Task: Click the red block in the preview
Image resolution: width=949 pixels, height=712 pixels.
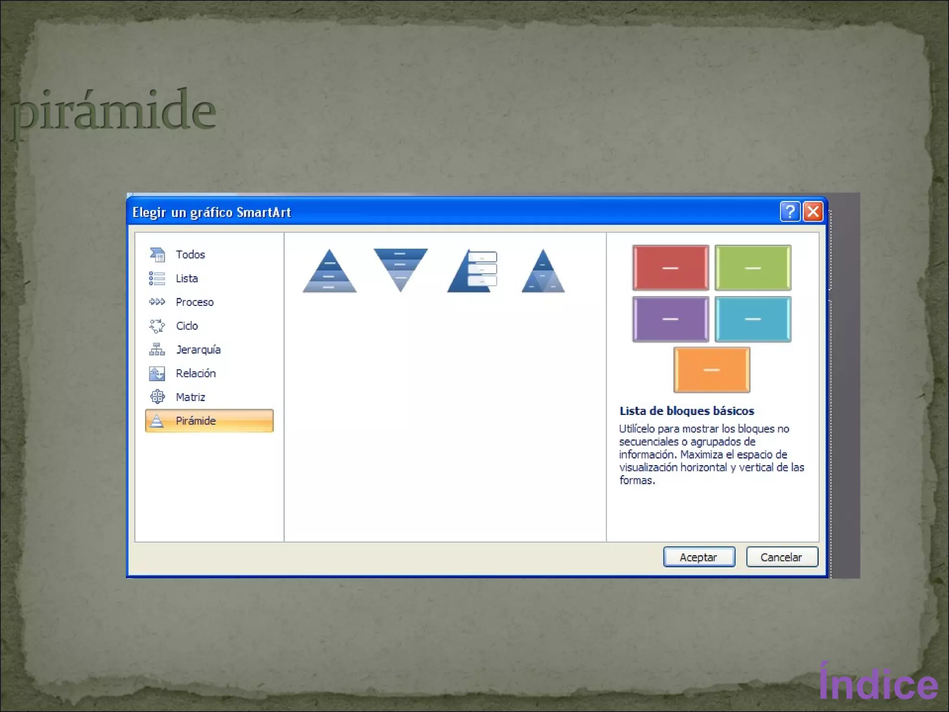Action: (x=671, y=268)
